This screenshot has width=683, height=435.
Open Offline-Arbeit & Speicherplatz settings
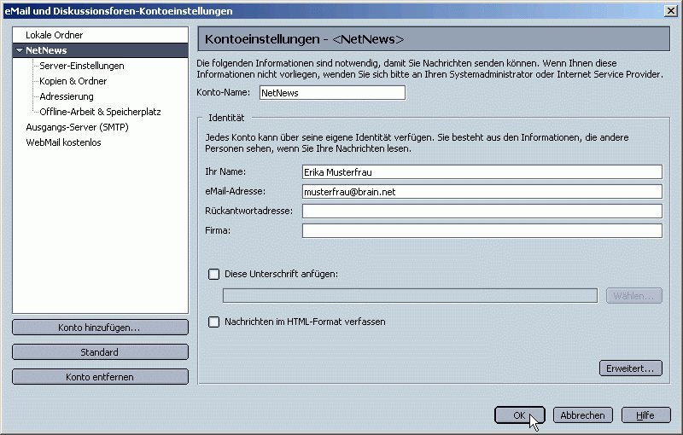pyautogui.click(x=100, y=112)
